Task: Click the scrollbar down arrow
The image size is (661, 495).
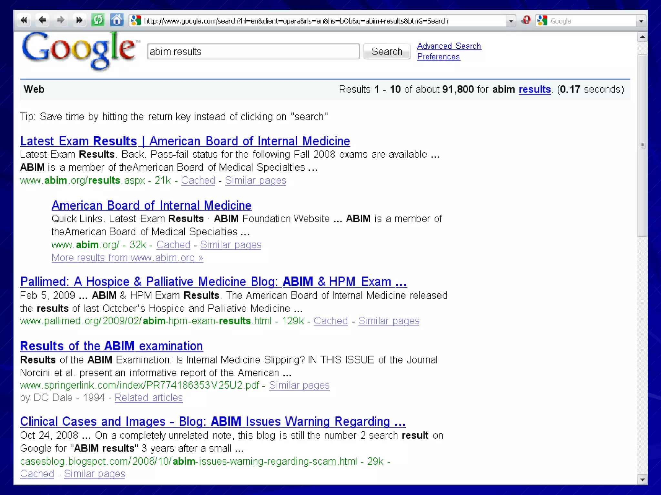Action: [642, 480]
